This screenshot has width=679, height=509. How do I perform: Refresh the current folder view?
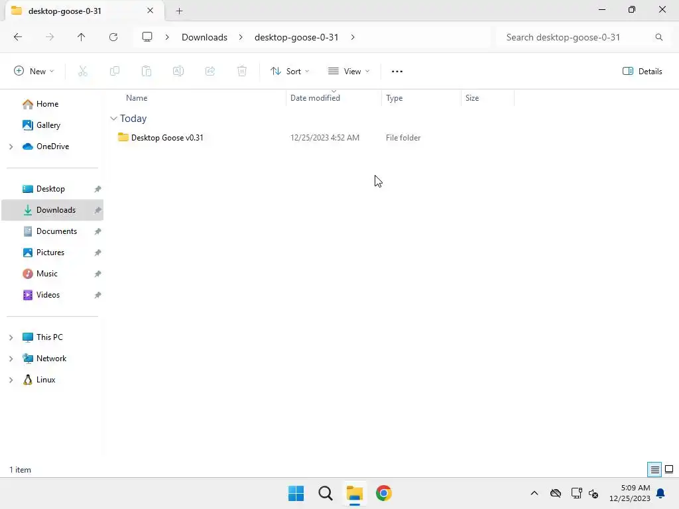(113, 37)
